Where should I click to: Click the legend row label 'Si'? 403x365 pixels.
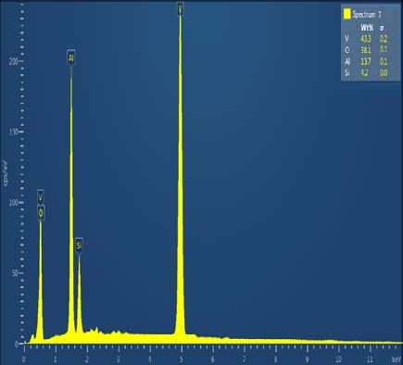click(347, 73)
